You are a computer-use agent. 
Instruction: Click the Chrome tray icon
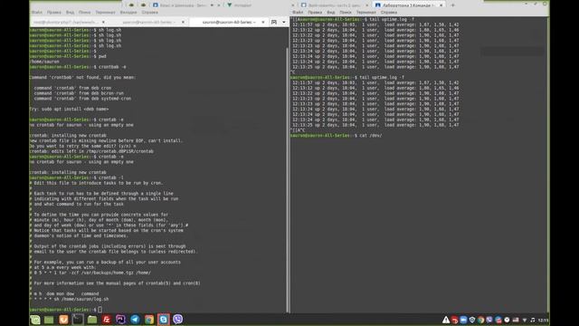click(x=480, y=320)
